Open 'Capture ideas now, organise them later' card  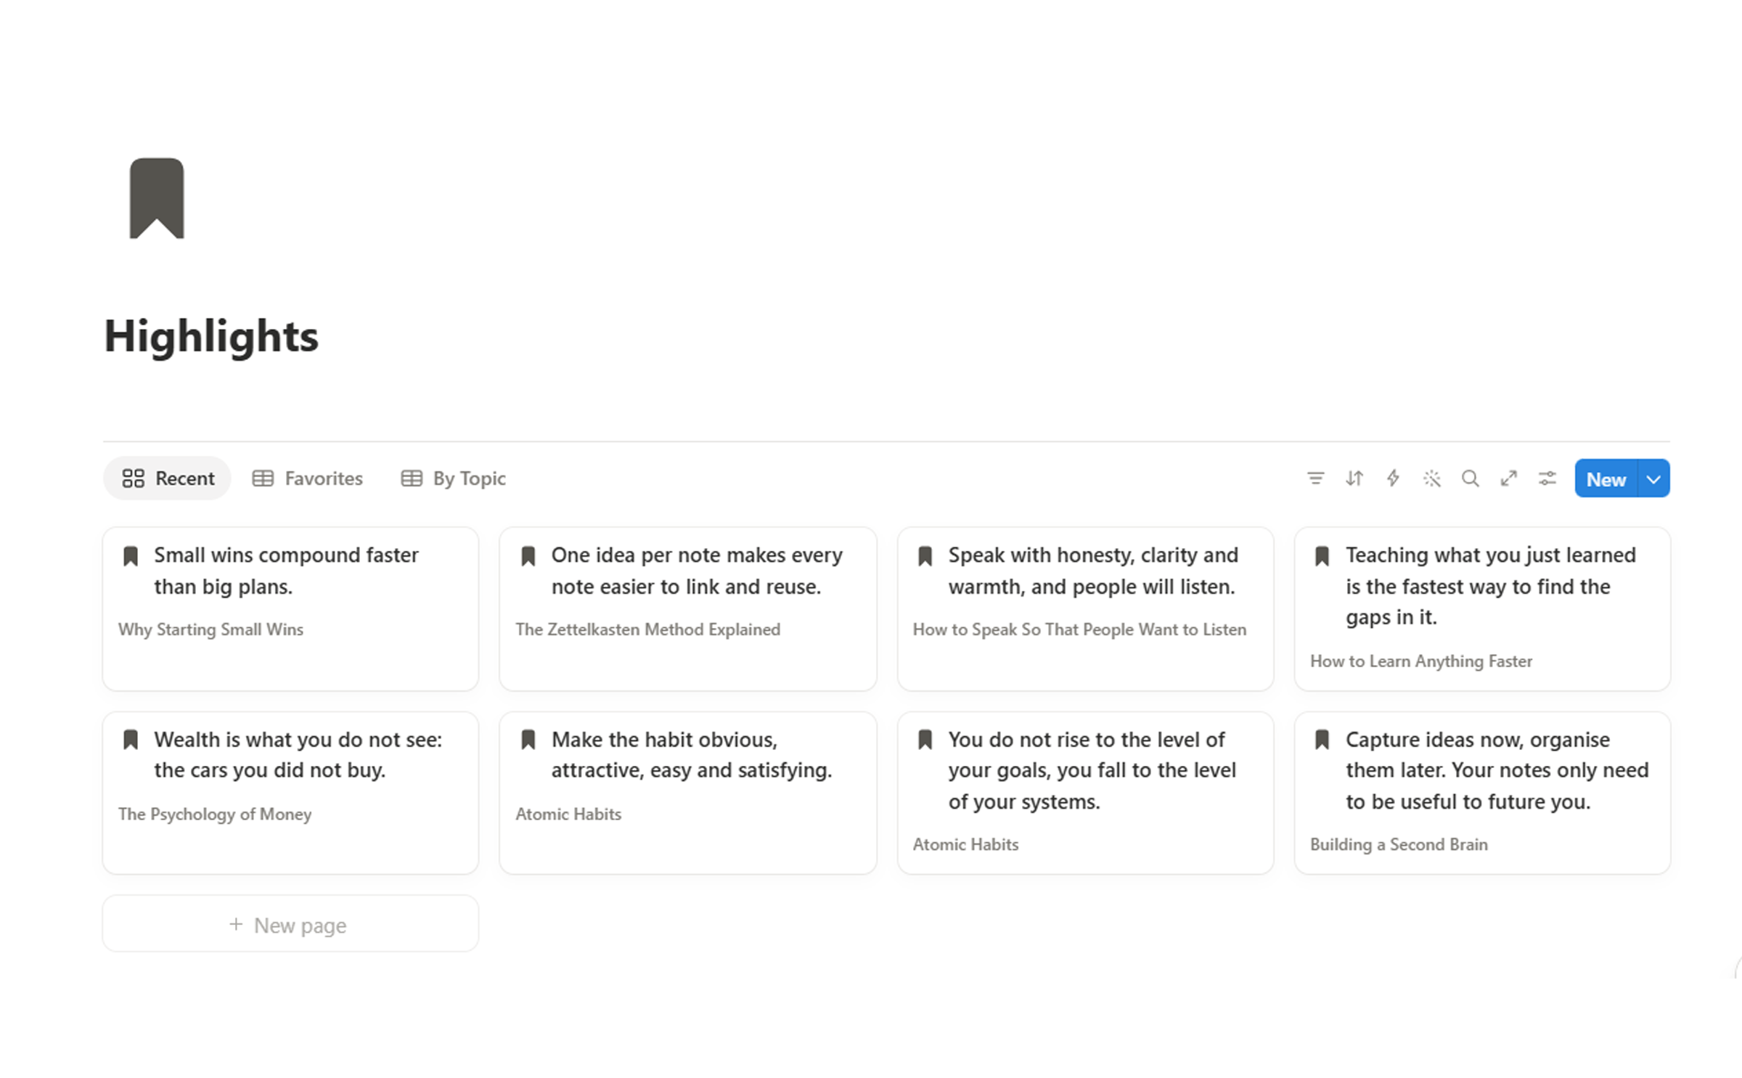tap(1482, 793)
